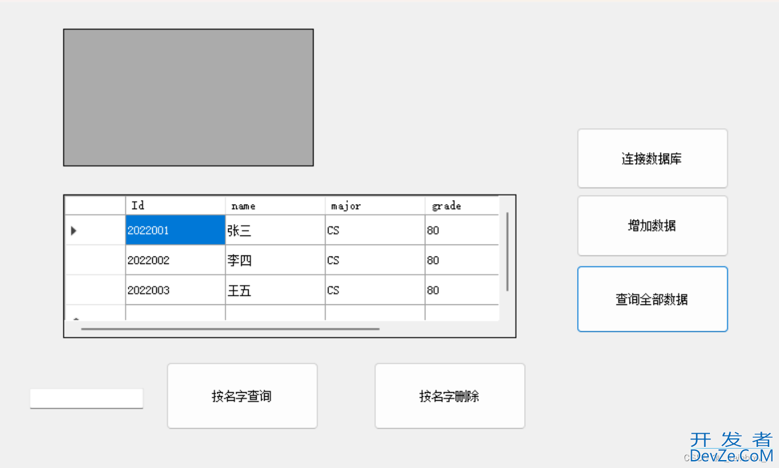
Task: Click the 查询全部数据 button
Action: coord(652,299)
